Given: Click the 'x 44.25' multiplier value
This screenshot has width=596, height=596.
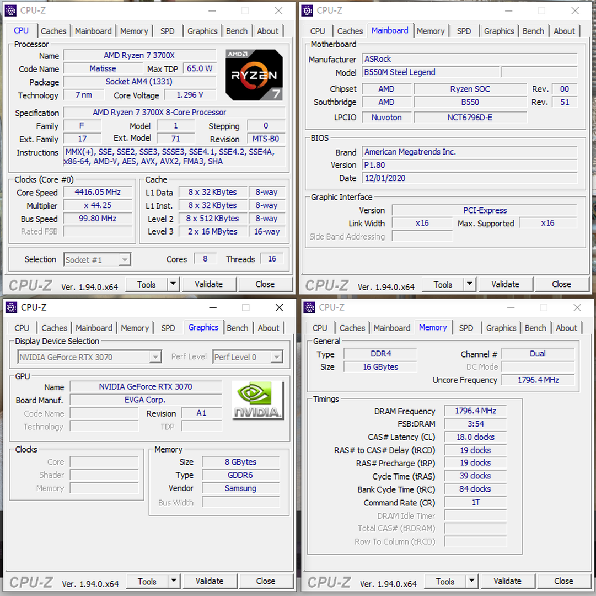Looking at the screenshot, I should [x=98, y=205].
